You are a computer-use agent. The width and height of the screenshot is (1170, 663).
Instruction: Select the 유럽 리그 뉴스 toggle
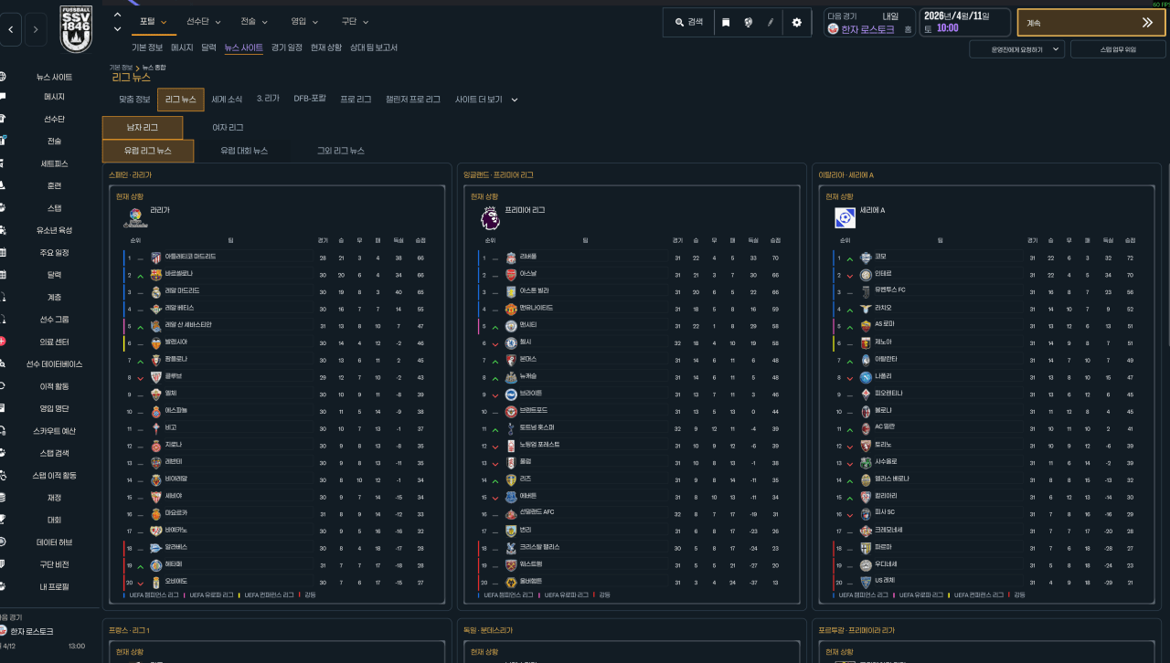(x=148, y=151)
